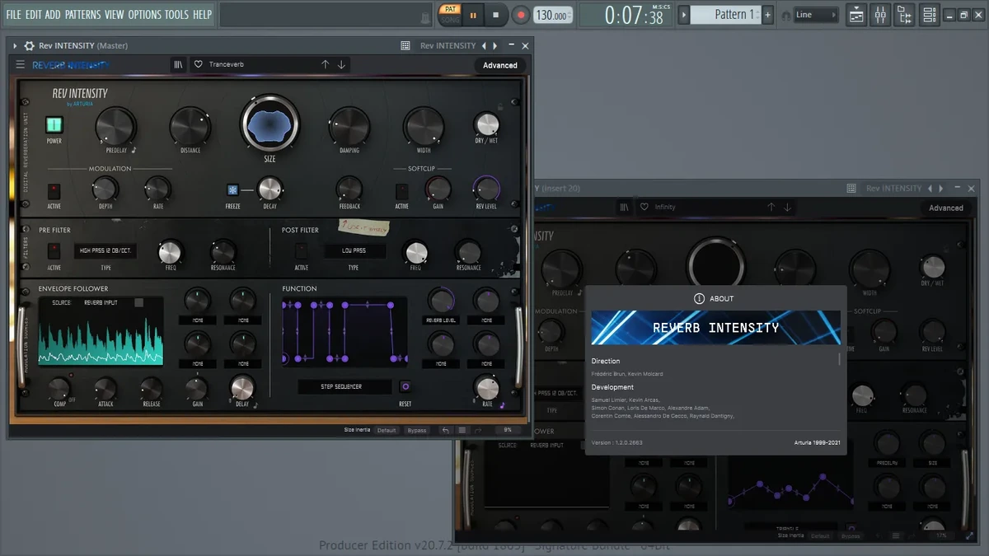This screenshot has width=989, height=556.
Task: Favorite the Infinity preset heart icon
Action: (644, 208)
